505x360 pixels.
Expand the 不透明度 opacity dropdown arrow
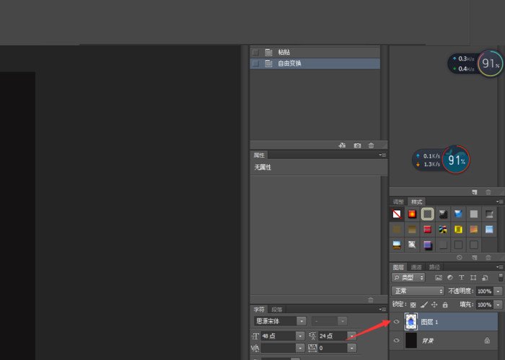pyautogui.click(x=499, y=291)
